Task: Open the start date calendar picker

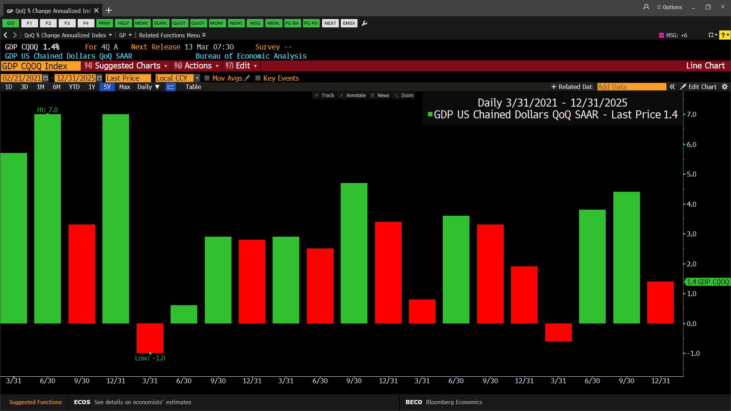Action: 46,78
